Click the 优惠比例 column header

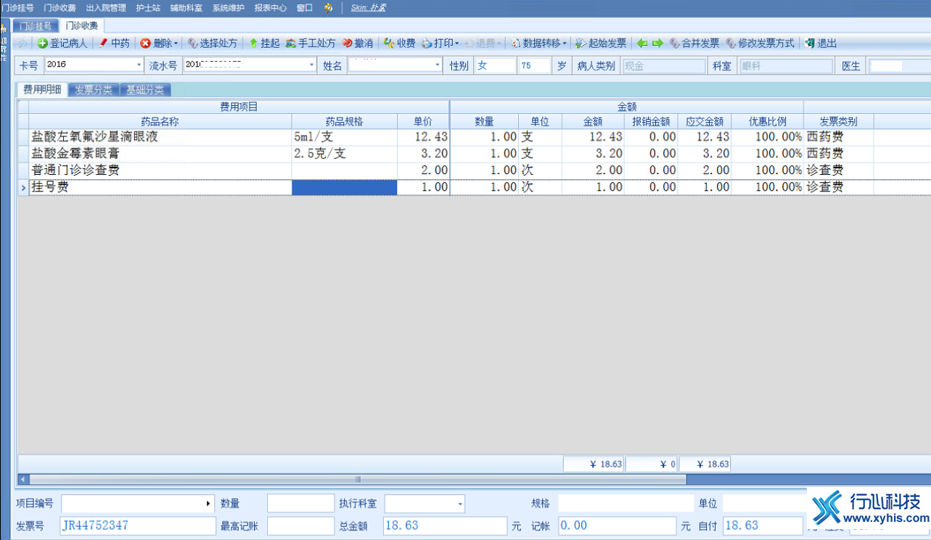tap(768, 121)
